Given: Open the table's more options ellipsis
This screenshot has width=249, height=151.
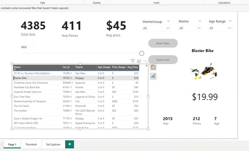Looking at the screenshot, I should [x=145, y=61].
